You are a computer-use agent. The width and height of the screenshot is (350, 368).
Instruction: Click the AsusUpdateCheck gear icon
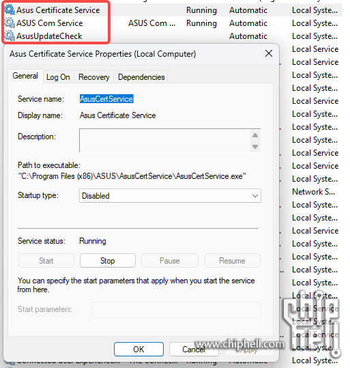click(10, 36)
